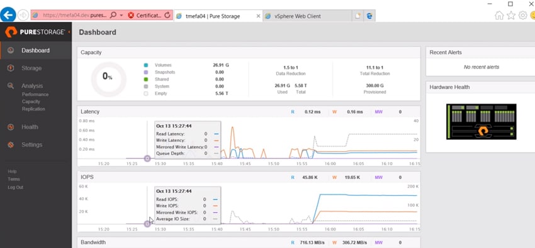Click the Volumes legend color swatch

pos(146,65)
